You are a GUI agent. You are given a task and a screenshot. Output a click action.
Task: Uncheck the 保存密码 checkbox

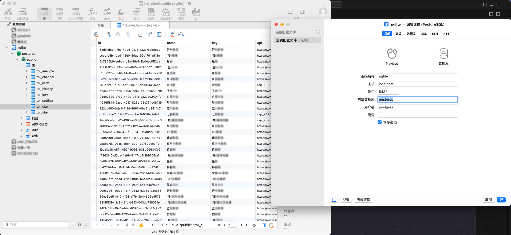(x=380, y=122)
